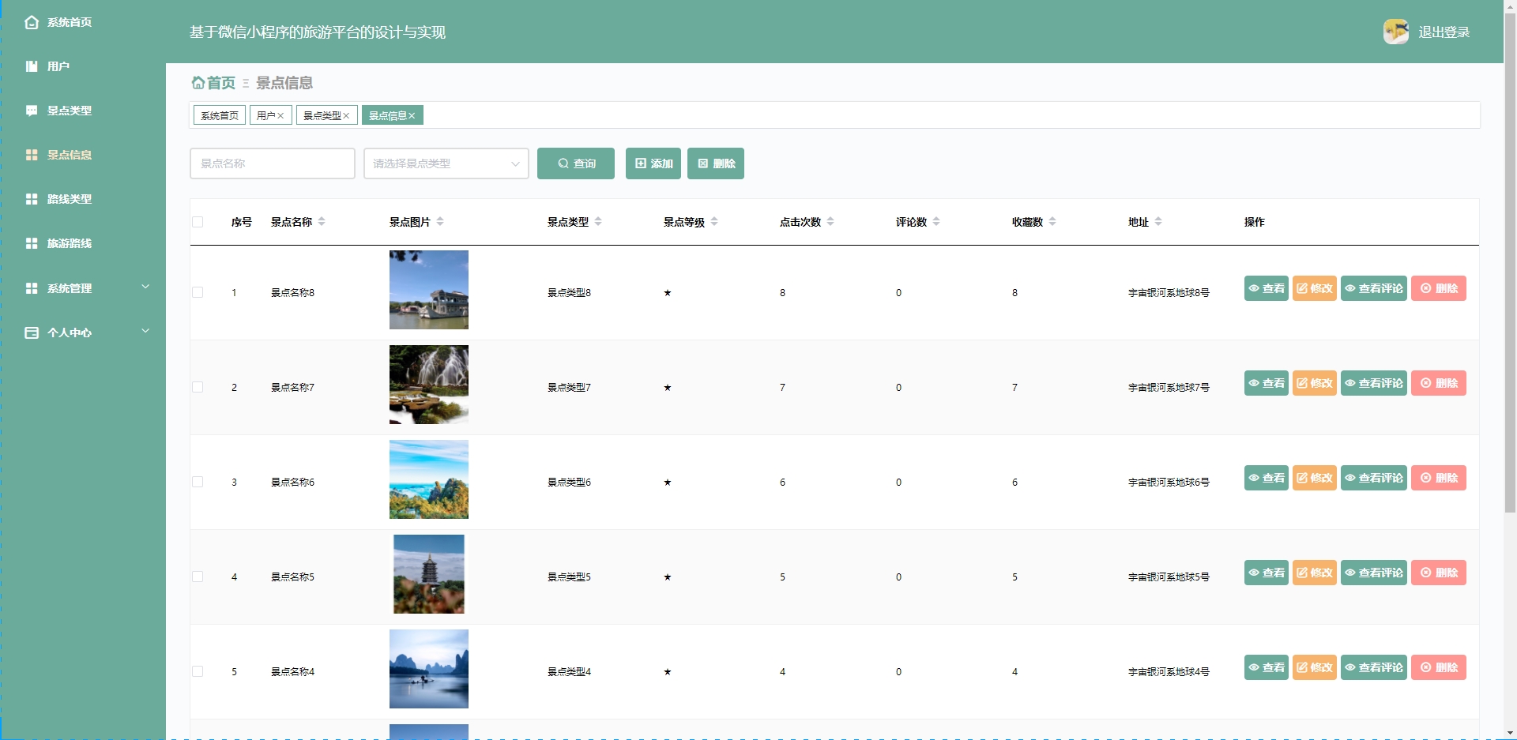Image resolution: width=1517 pixels, height=740 pixels.
Task: Click 删除 for 景点名称8 row
Action: [x=1439, y=288]
